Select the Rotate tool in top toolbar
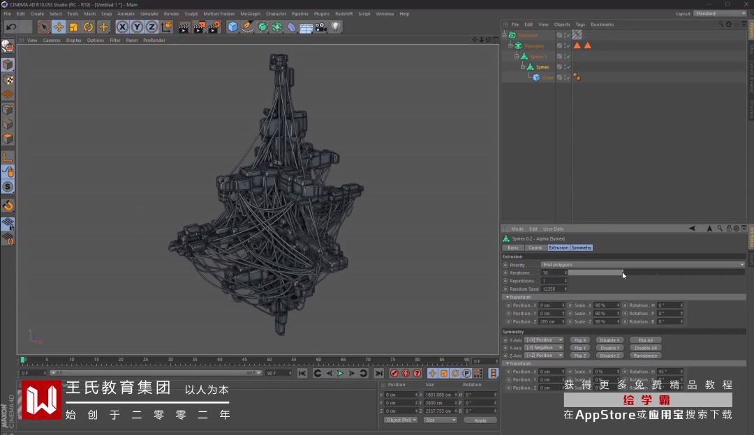The height and width of the screenshot is (435, 754). [x=89, y=27]
